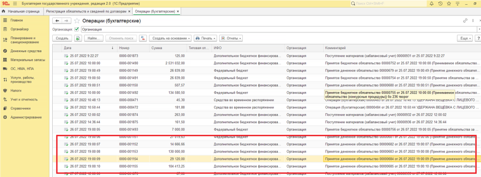Open favorites star in title bar
481x177 pixels.
pos(449,4)
